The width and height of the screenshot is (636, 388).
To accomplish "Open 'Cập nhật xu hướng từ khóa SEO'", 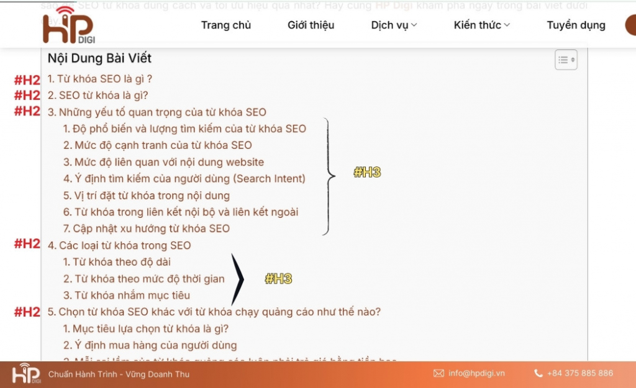I will (x=147, y=228).
